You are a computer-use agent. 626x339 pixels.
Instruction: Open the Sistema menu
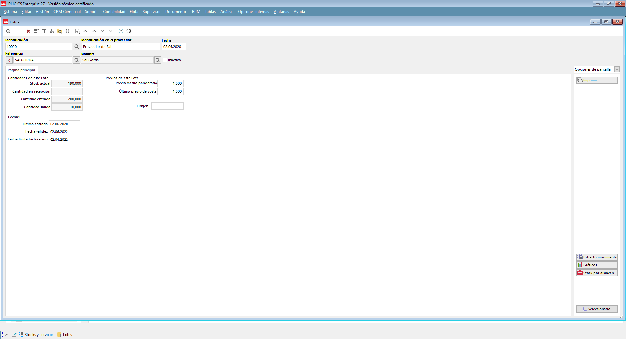[10, 12]
